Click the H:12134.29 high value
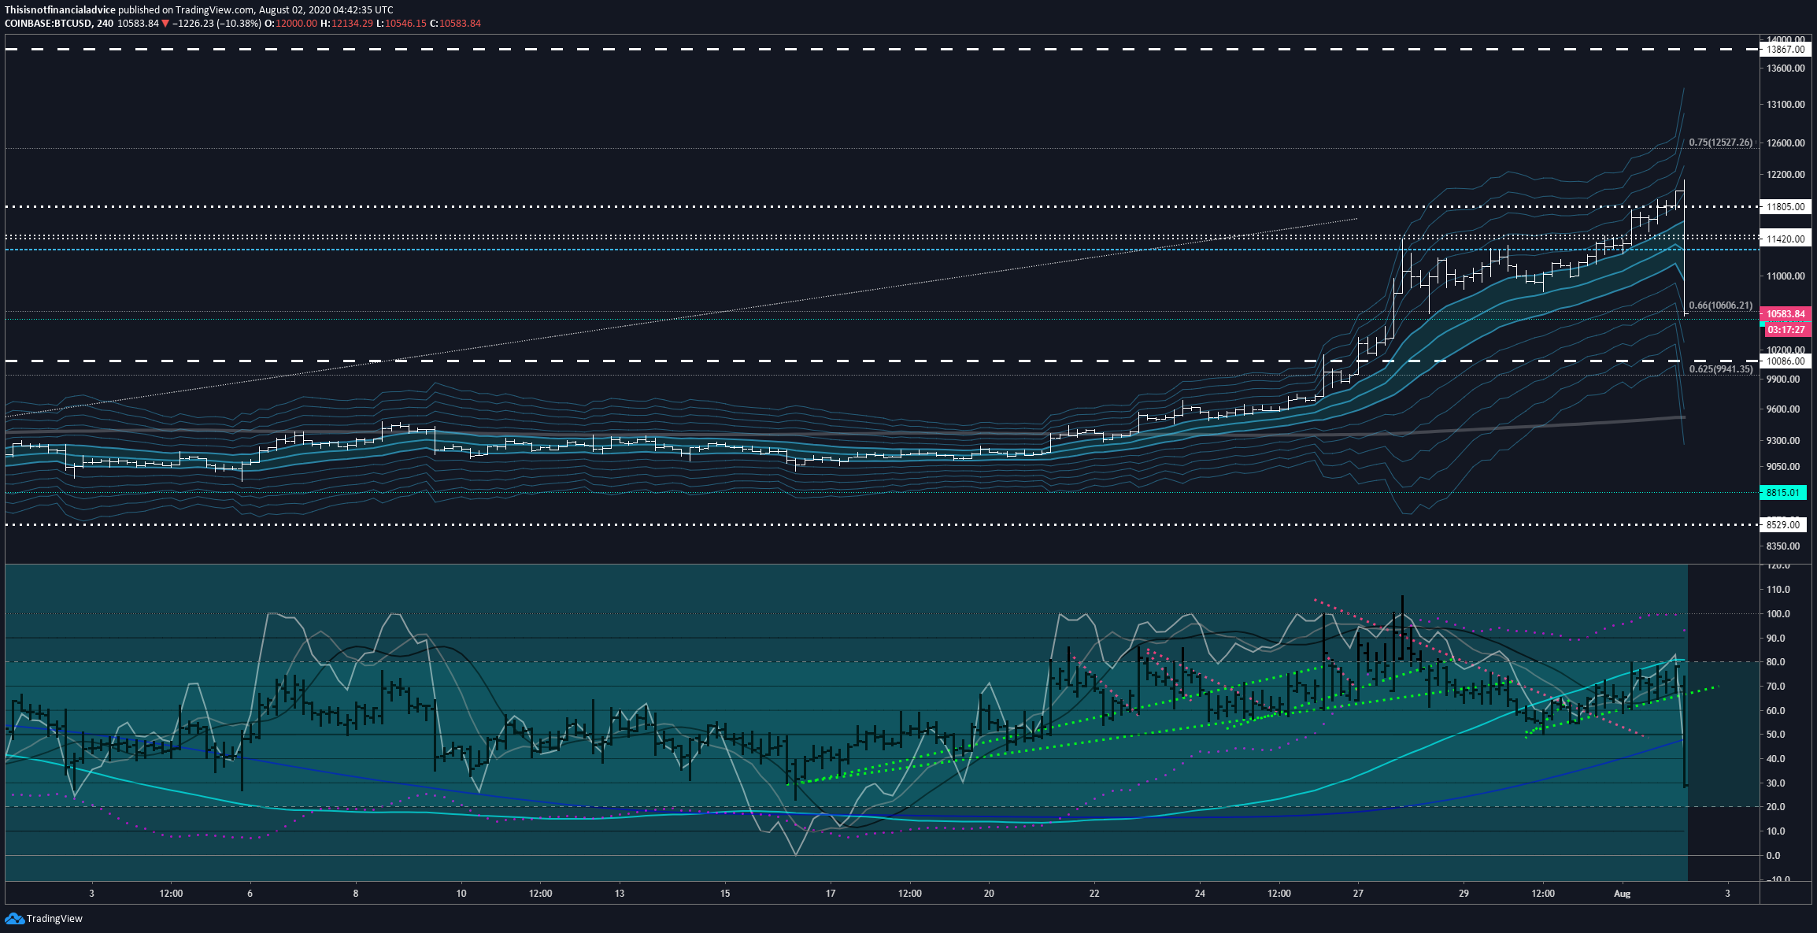 point(346,24)
